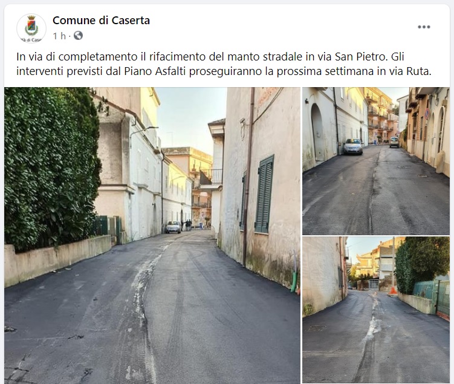Open the Comune di Caserta page name link
The height and width of the screenshot is (384, 454).
[x=101, y=21]
